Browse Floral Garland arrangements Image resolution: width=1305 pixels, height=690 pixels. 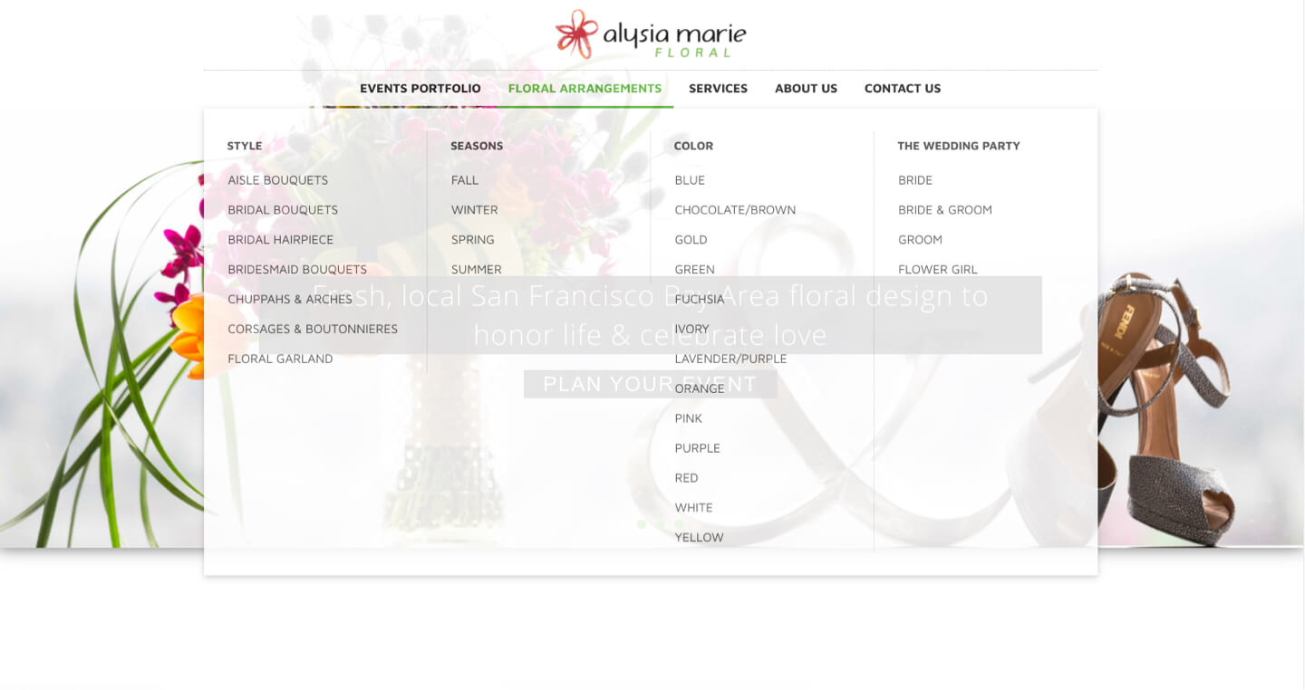click(x=280, y=359)
